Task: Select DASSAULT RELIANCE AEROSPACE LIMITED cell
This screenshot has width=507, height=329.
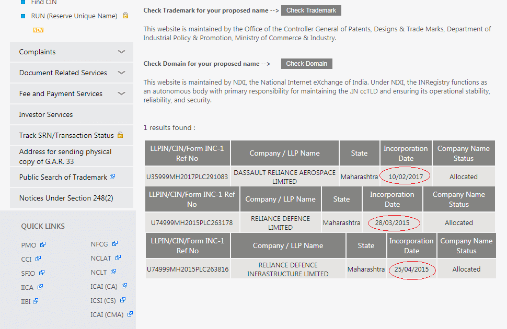Action: click(284, 177)
